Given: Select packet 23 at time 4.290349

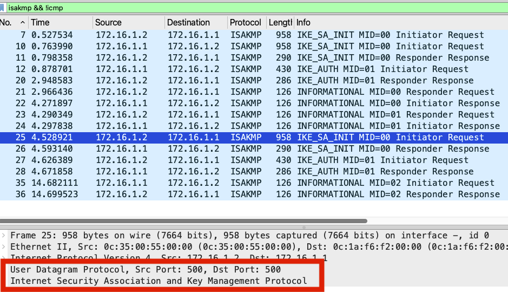Looking at the screenshot, I should [x=254, y=114].
